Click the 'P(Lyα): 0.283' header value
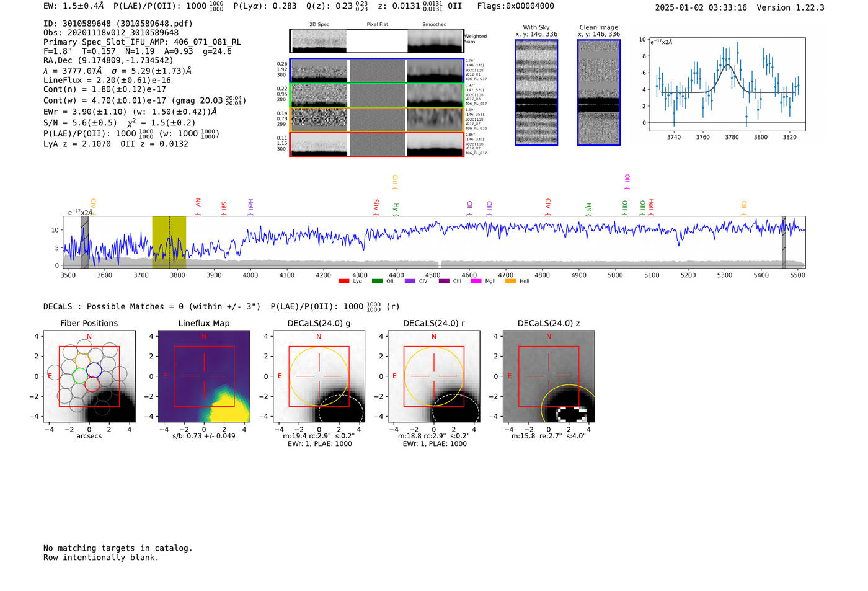 pyautogui.click(x=265, y=6)
